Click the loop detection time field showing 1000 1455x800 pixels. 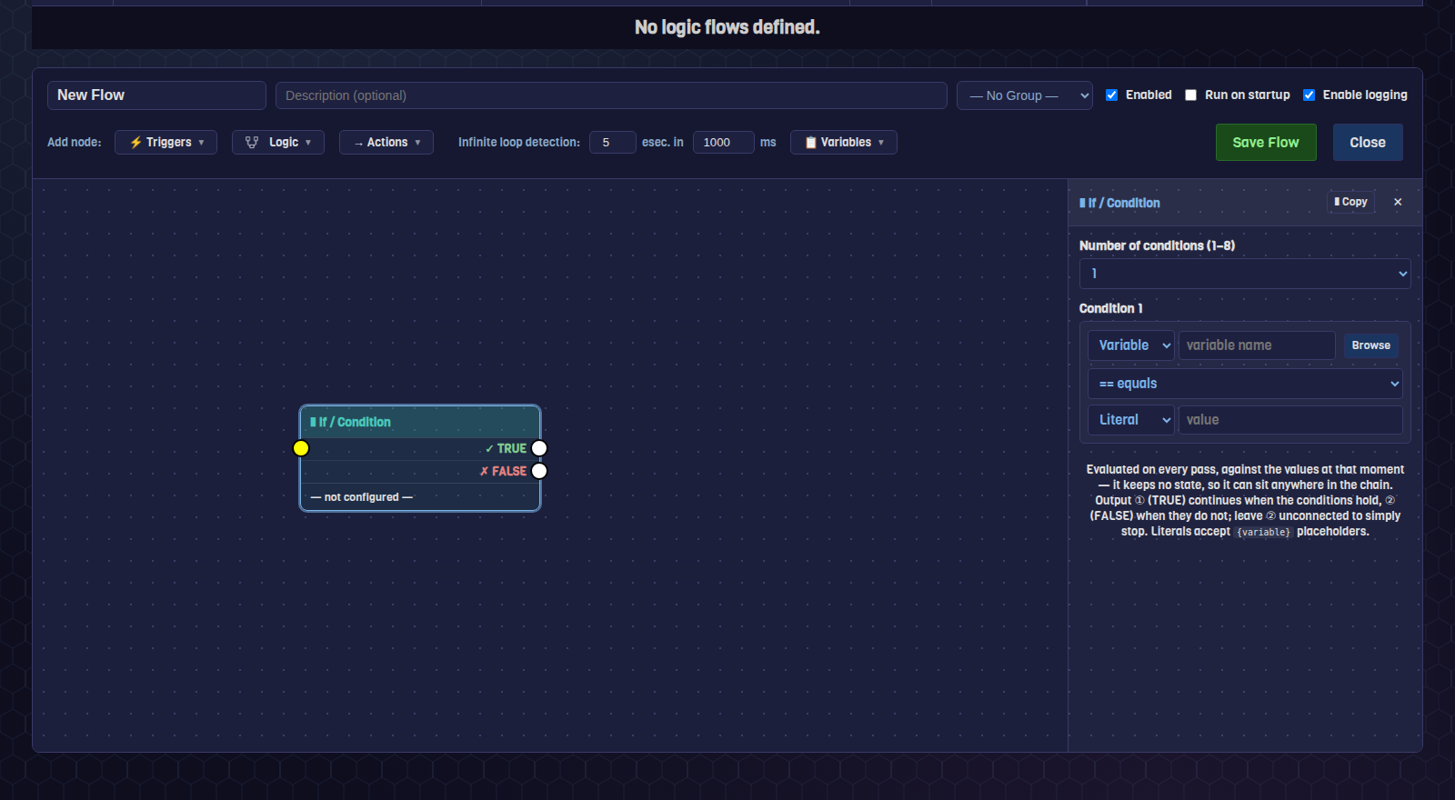[724, 142]
